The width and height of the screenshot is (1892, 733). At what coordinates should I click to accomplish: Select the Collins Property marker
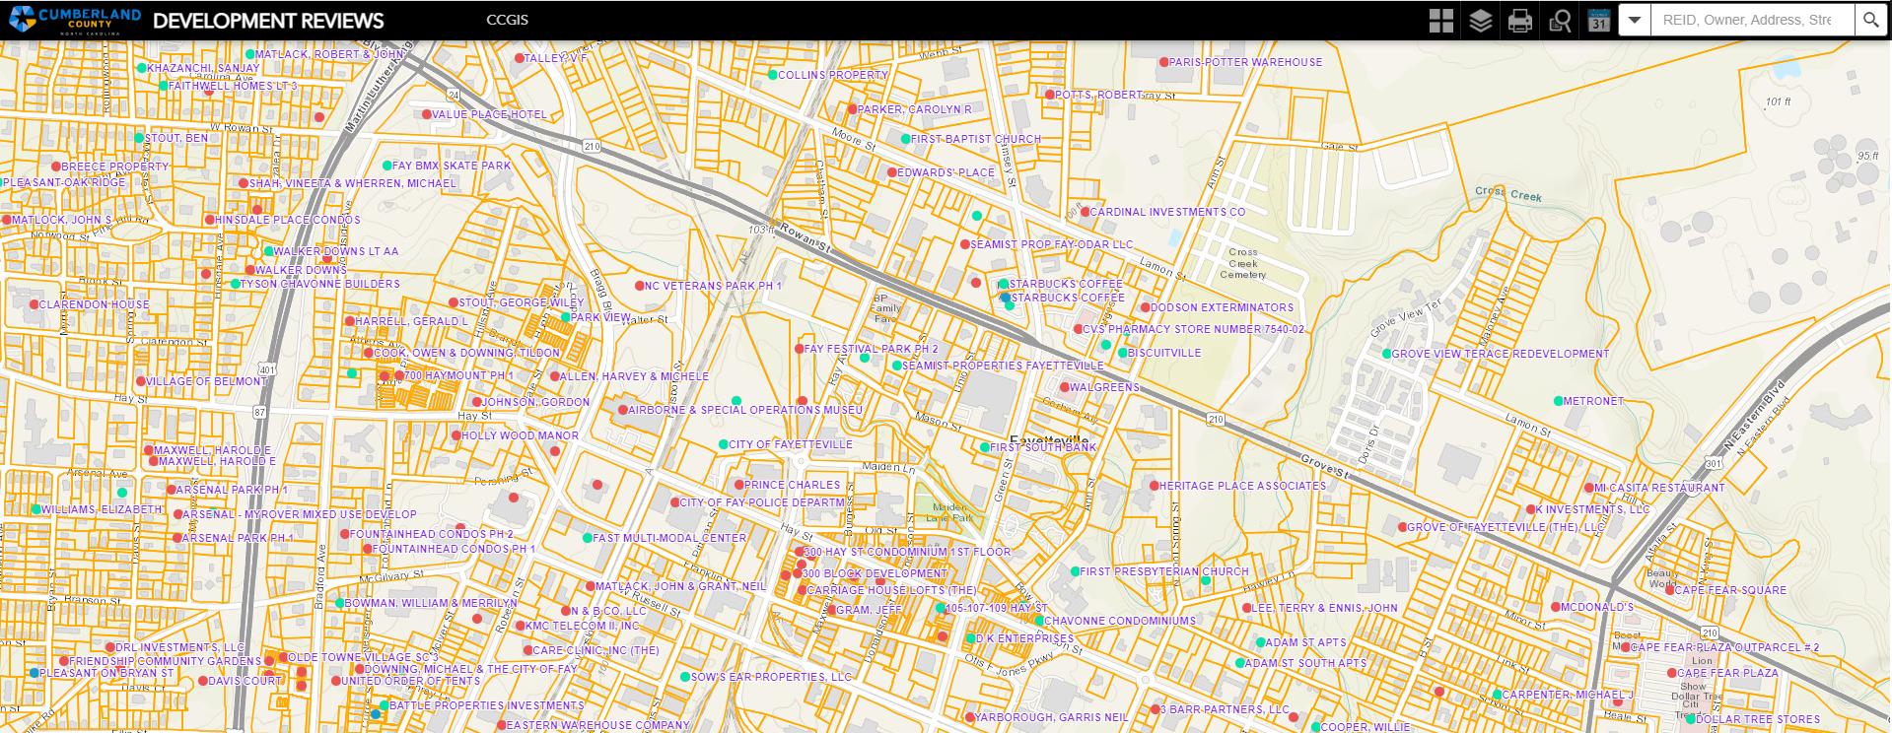[773, 75]
